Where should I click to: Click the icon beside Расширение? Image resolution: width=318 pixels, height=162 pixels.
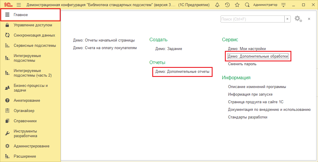click(7, 156)
